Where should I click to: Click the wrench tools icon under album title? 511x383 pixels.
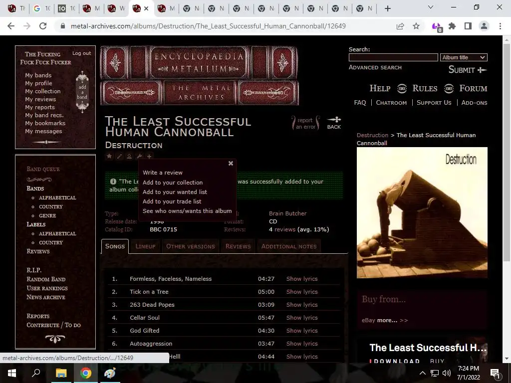139,156
